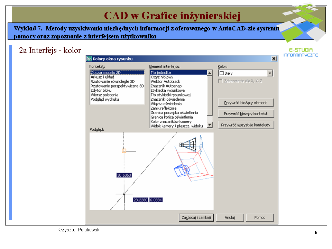The image size is (332, 249).
Task: Select Arkusz / układ context
Action: tap(117, 77)
